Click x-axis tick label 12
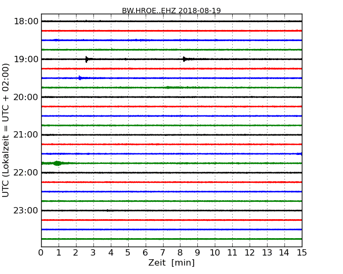Screen dimensions: 343x274 point(250,253)
